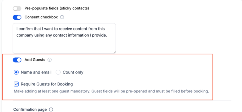Disable the Add Guests toggle switch
242x112 pixels.
[x=17, y=60]
